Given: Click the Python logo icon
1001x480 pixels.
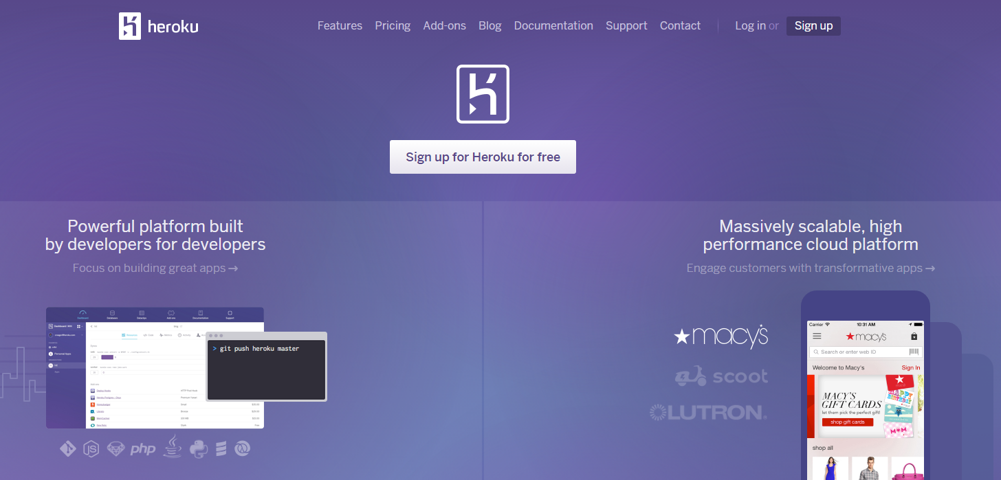Looking at the screenshot, I should pos(199,448).
